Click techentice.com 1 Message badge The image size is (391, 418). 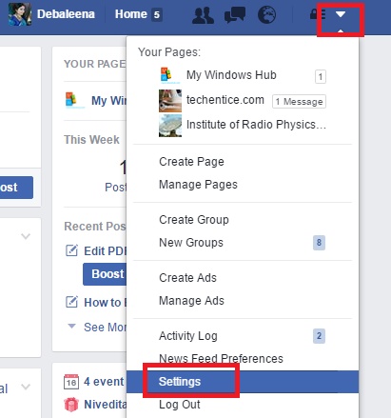tap(299, 102)
